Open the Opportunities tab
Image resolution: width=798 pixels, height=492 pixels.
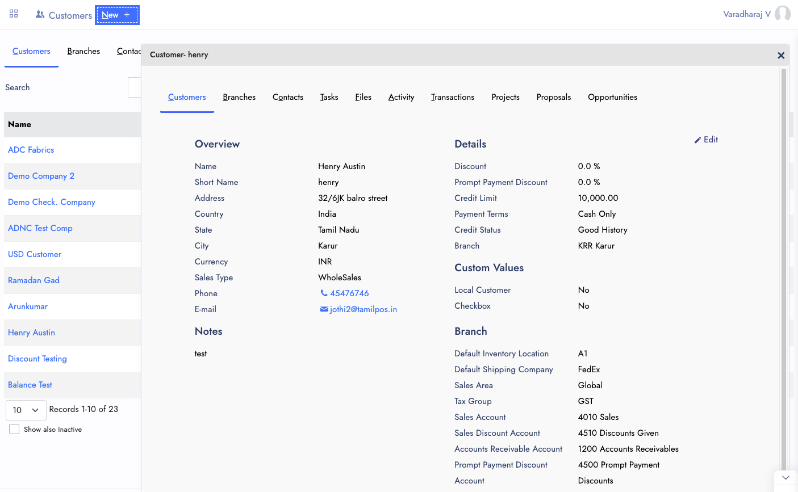pyautogui.click(x=612, y=97)
